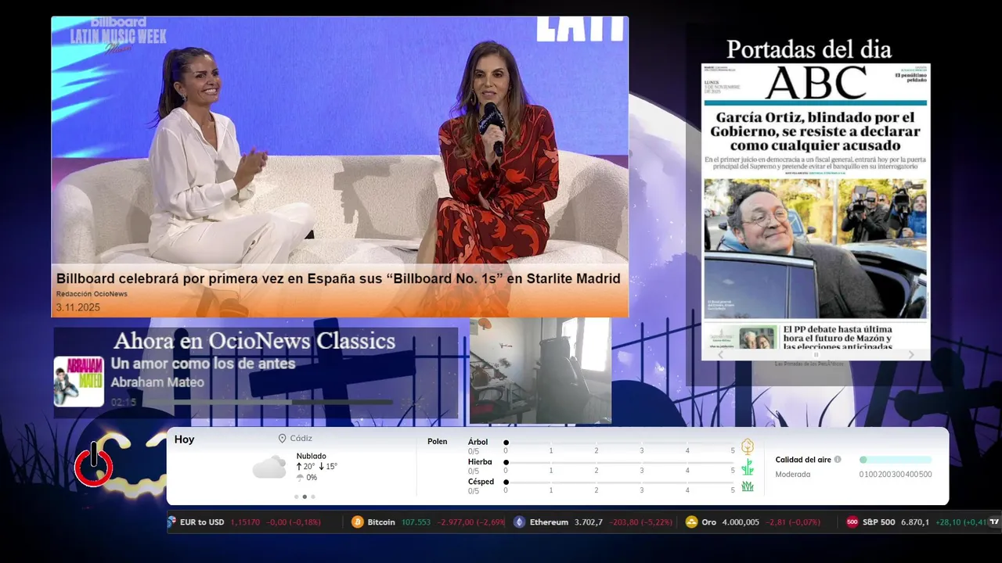Click the webcam room video feed

540,371
